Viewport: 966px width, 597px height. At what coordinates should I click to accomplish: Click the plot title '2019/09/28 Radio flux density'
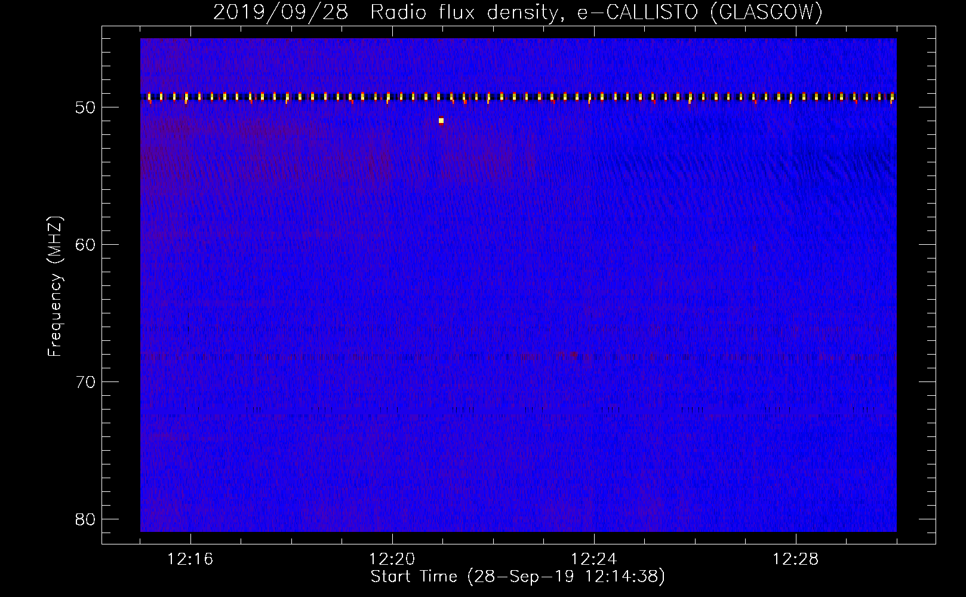518,12
